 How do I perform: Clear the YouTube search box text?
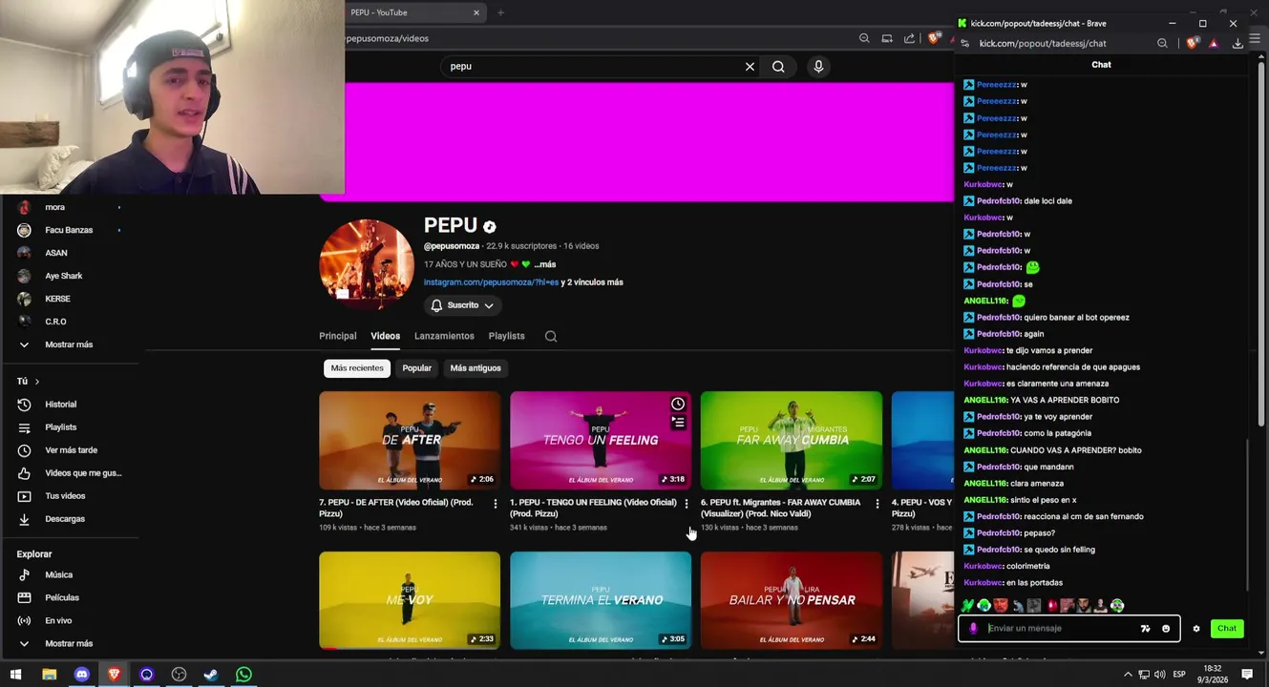pos(750,67)
